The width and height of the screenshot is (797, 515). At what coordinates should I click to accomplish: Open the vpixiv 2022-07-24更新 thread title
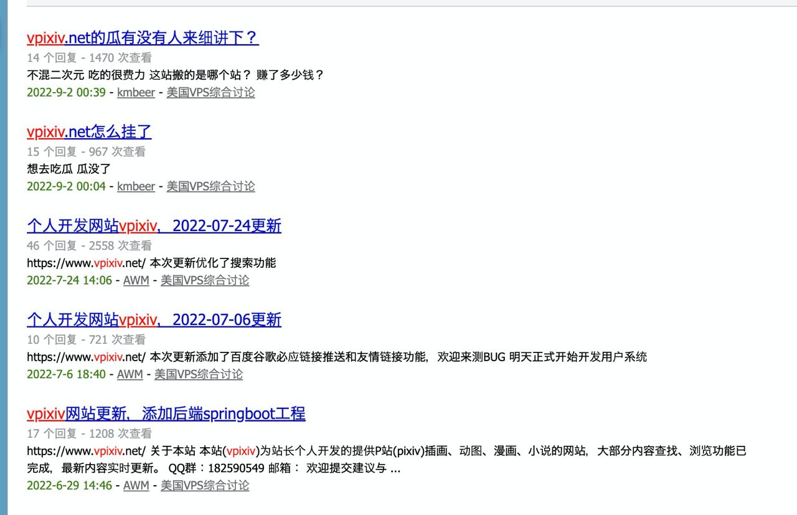tap(154, 226)
